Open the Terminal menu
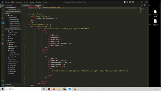161x91 pixels. pos(39,2)
